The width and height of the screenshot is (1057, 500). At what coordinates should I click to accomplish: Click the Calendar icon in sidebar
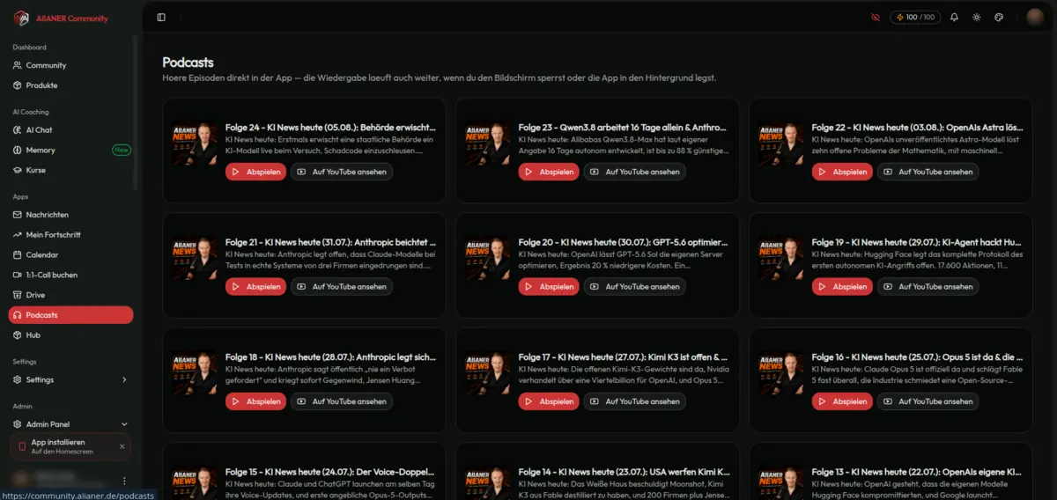18,255
